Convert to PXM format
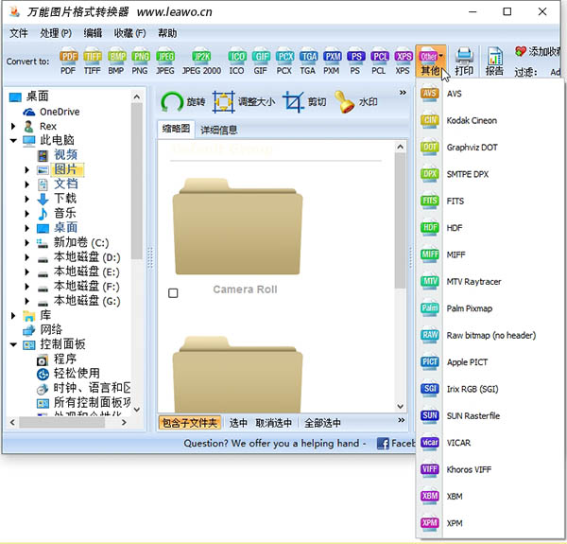 pos(332,61)
